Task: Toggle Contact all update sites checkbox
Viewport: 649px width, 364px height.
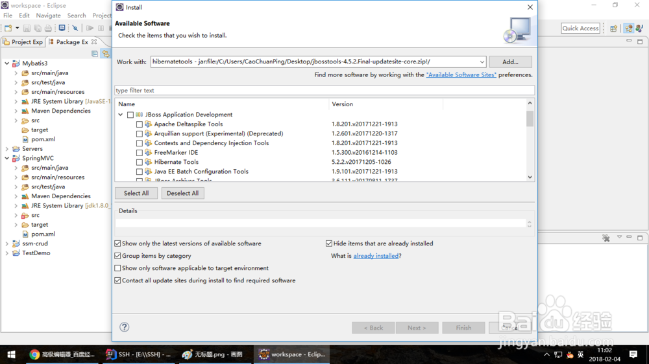Action: click(117, 280)
